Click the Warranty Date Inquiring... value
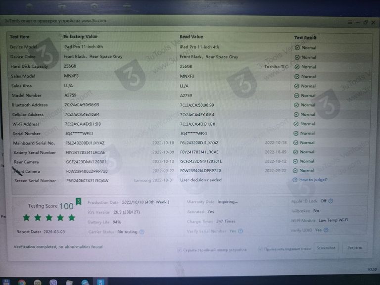The height and width of the screenshot is (285, 380). tap(227, 202)
